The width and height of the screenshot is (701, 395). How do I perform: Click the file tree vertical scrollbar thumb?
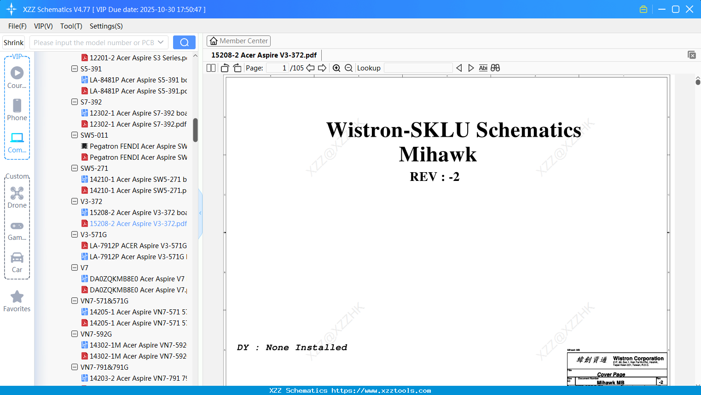tap(195, 130)
